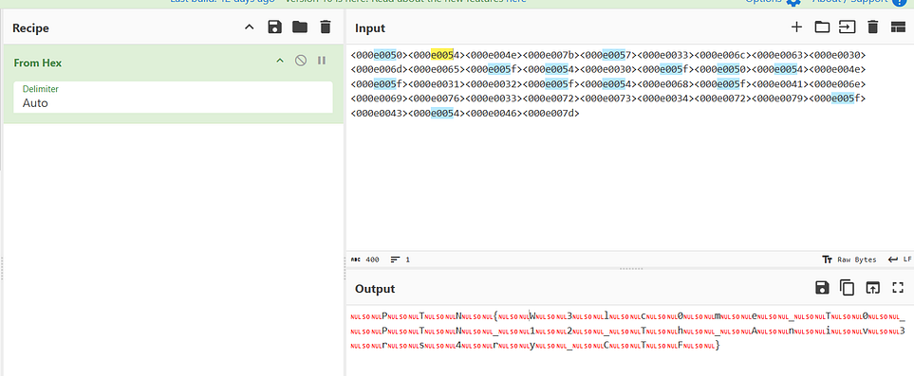Click the <000e007d> token in input
Screen dimensions: 914x376
(x=550, y=114)
